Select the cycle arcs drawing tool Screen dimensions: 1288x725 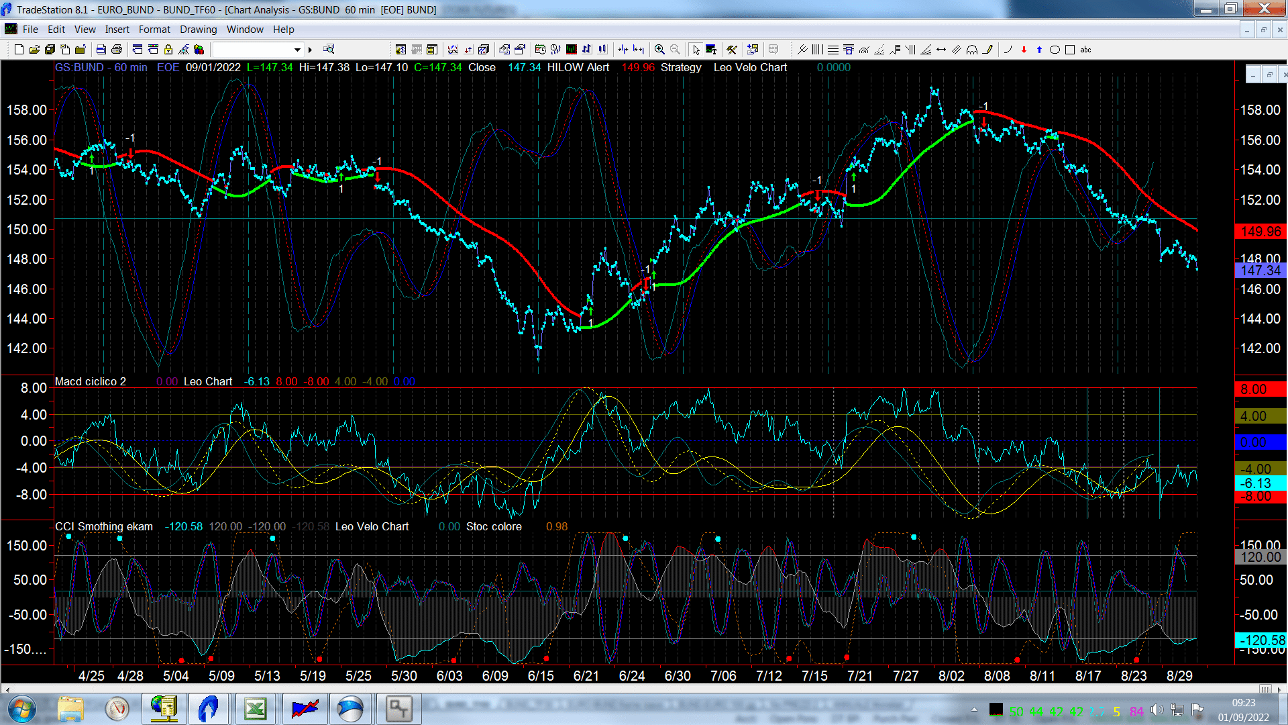[x=972, y=50]
